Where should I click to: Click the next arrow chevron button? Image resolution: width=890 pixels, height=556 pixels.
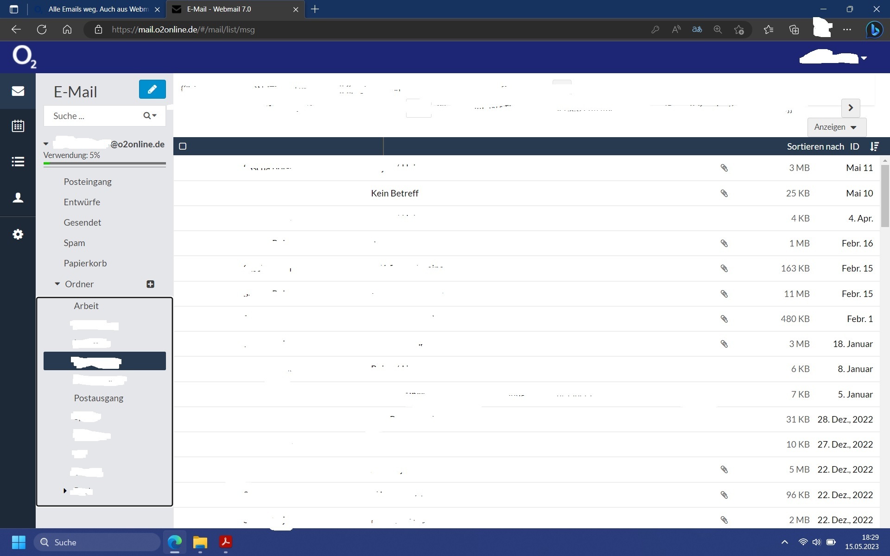pyautogui.click(x=851, y=108)
